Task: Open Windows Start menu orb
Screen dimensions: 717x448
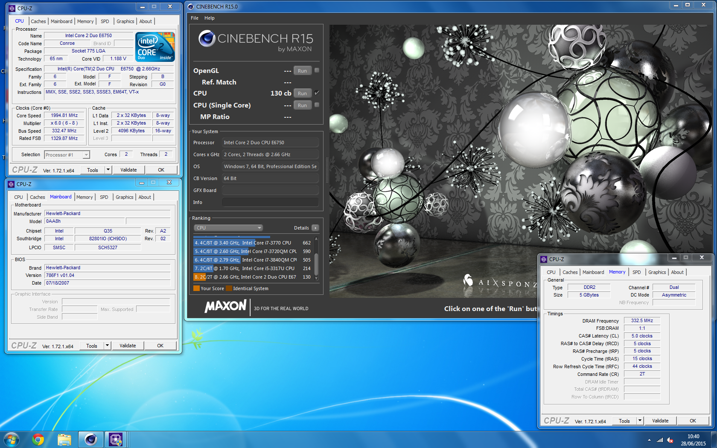Action: (x=12, y=439)
